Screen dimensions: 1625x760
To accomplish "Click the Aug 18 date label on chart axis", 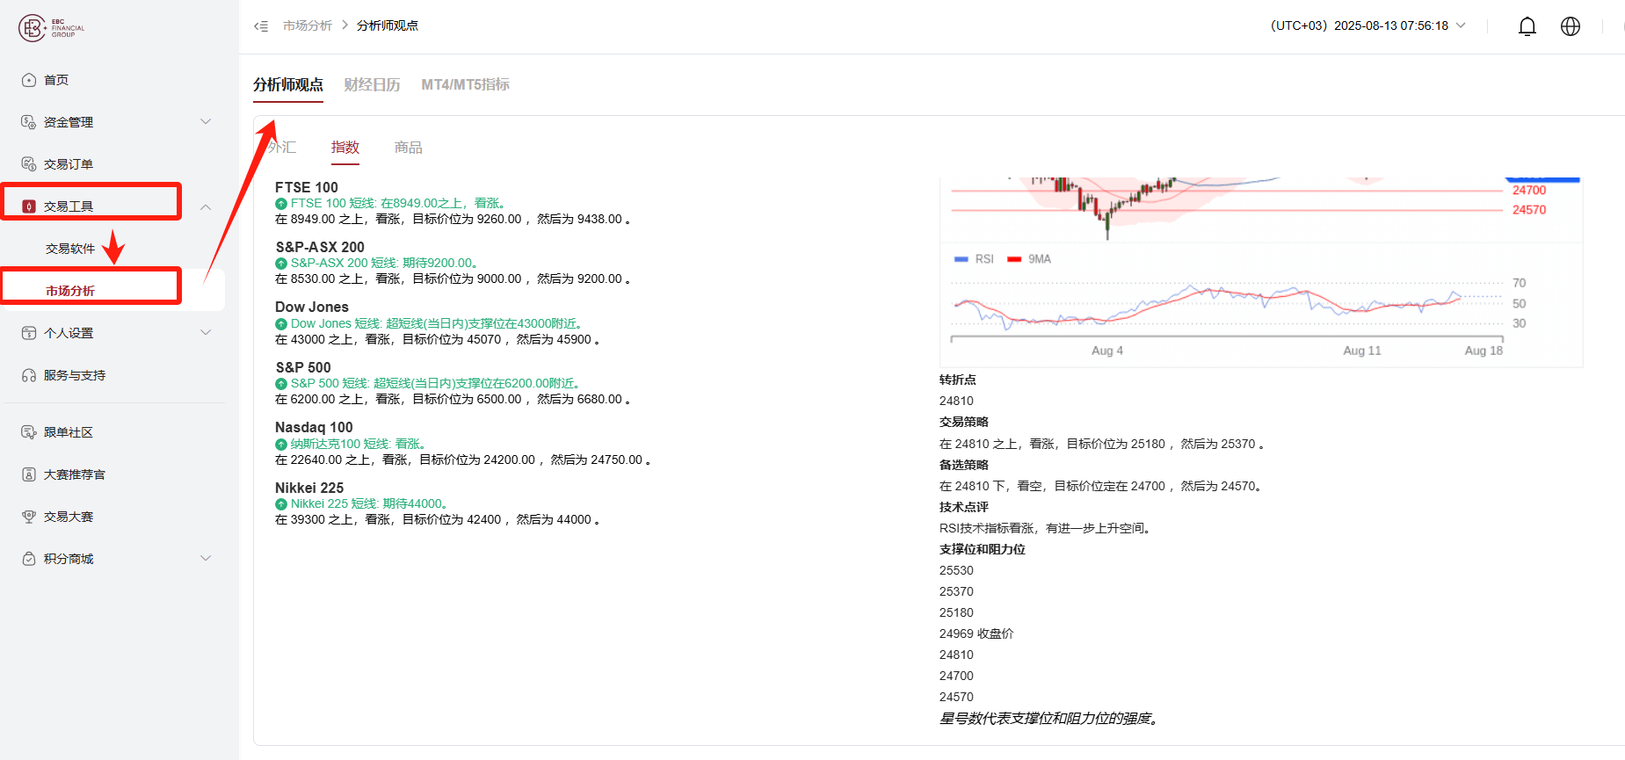I will tap(1484, 351).
